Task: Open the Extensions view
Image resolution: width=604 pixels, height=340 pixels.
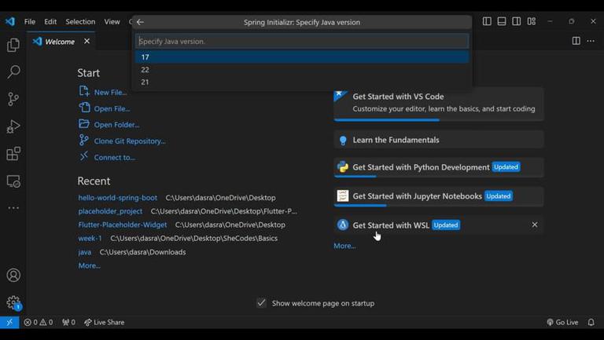Action: 13,154
